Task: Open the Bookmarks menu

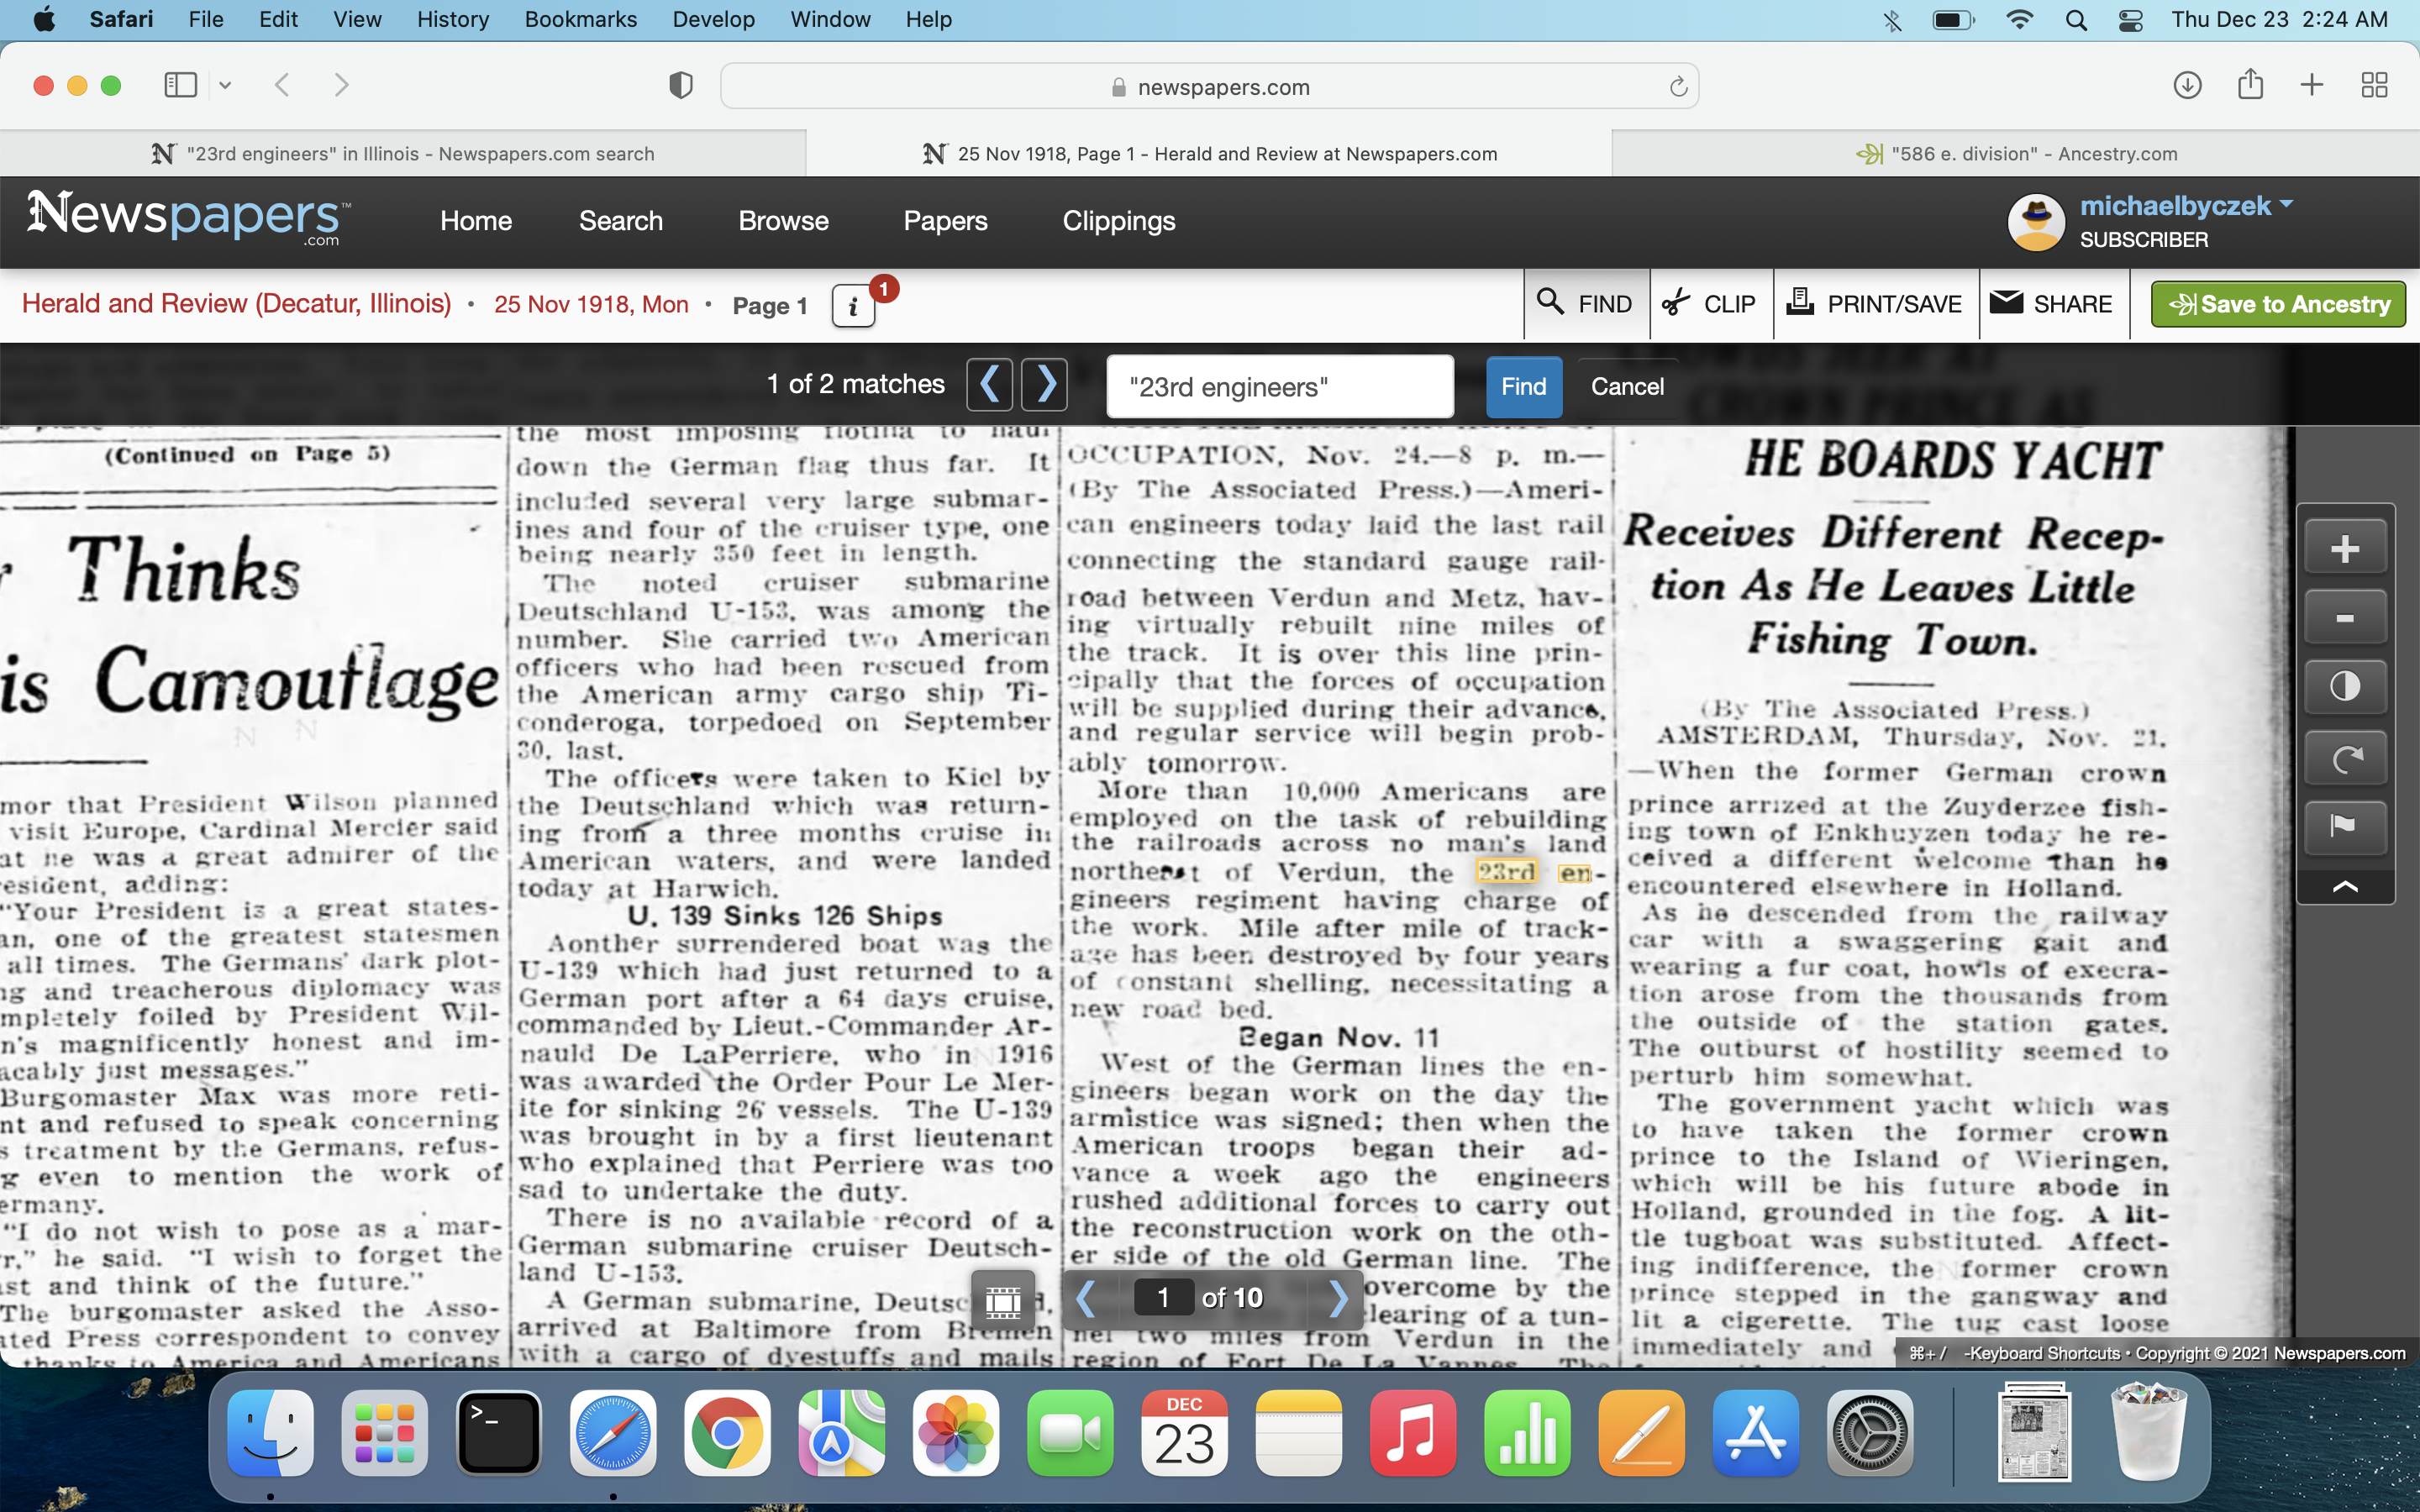Action: (580, 19)
